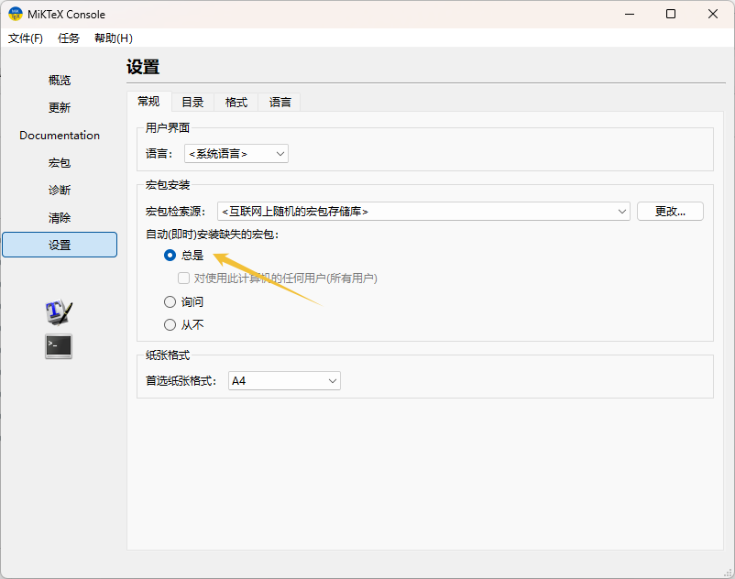Open the preferred paper format A4 dropdown

(283, 380)
